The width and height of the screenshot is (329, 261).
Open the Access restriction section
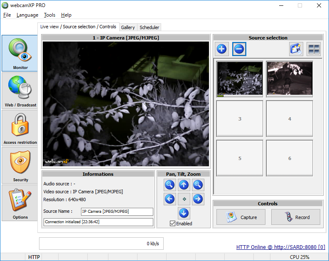click(x=20, y=128)
